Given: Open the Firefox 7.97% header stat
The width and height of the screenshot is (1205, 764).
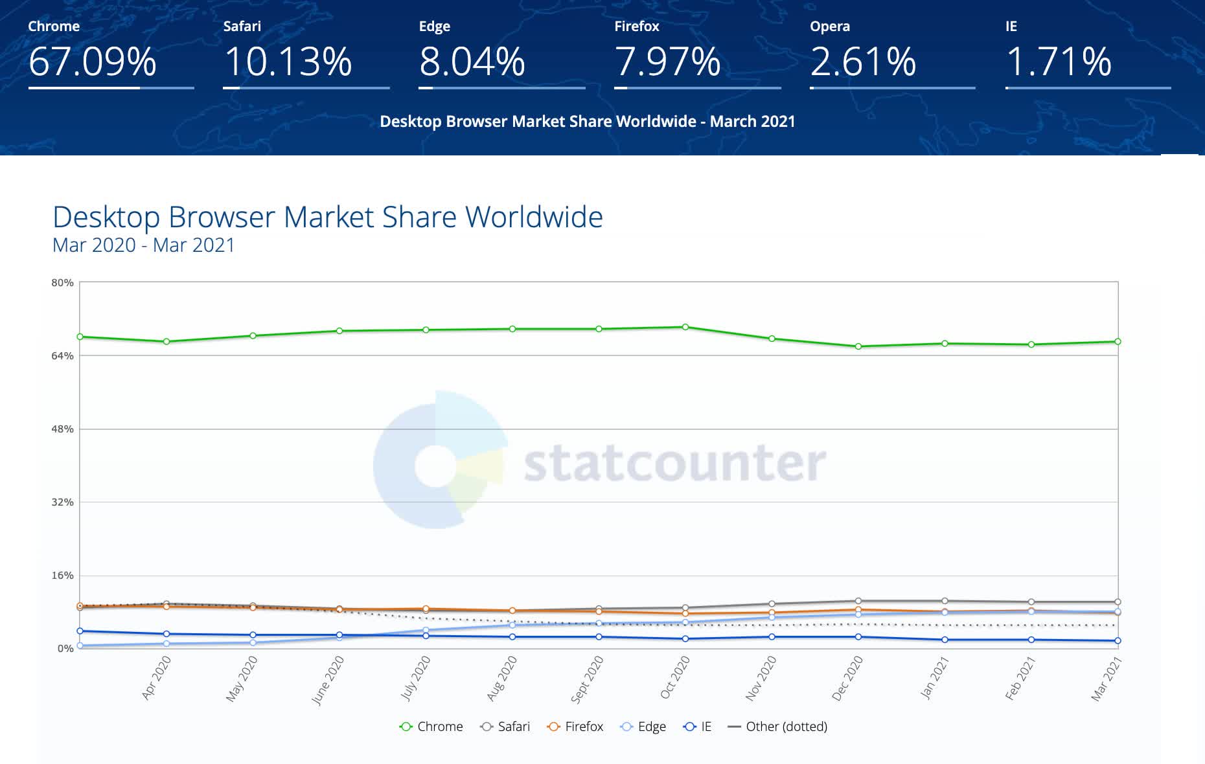Looking at the screenshot, I should tap(667, 62).
